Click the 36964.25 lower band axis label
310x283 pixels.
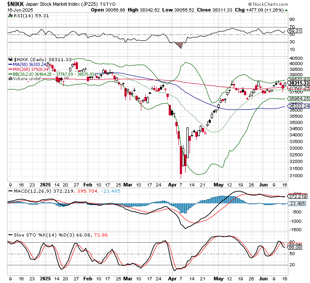coord(299,98)
